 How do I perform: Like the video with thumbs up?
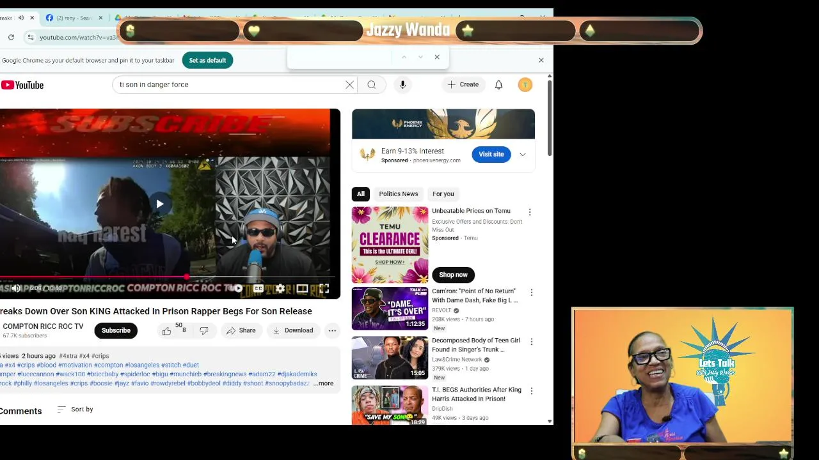click(x=167, y=330)
